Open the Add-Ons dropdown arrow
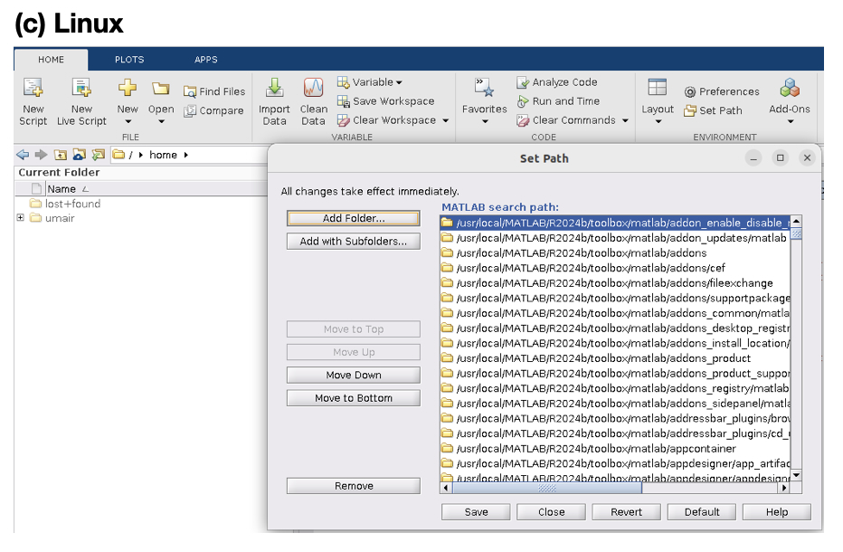843x552 pixels. coord(791,121)
